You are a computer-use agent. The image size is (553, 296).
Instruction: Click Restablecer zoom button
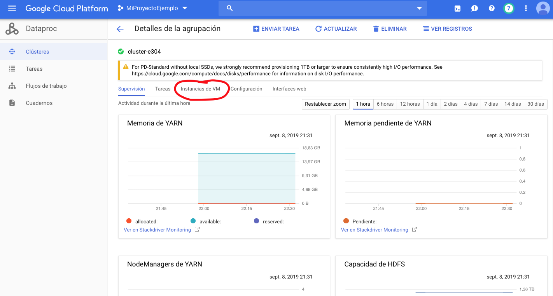click(325, 104)
